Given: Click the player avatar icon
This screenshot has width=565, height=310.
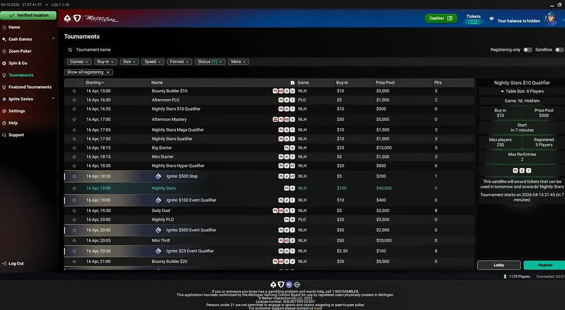Looking at the screenshot, I should (x=550, y=19).
